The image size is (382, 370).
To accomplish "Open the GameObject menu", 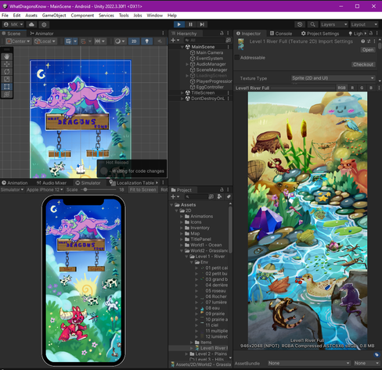I will pos(54,16).
